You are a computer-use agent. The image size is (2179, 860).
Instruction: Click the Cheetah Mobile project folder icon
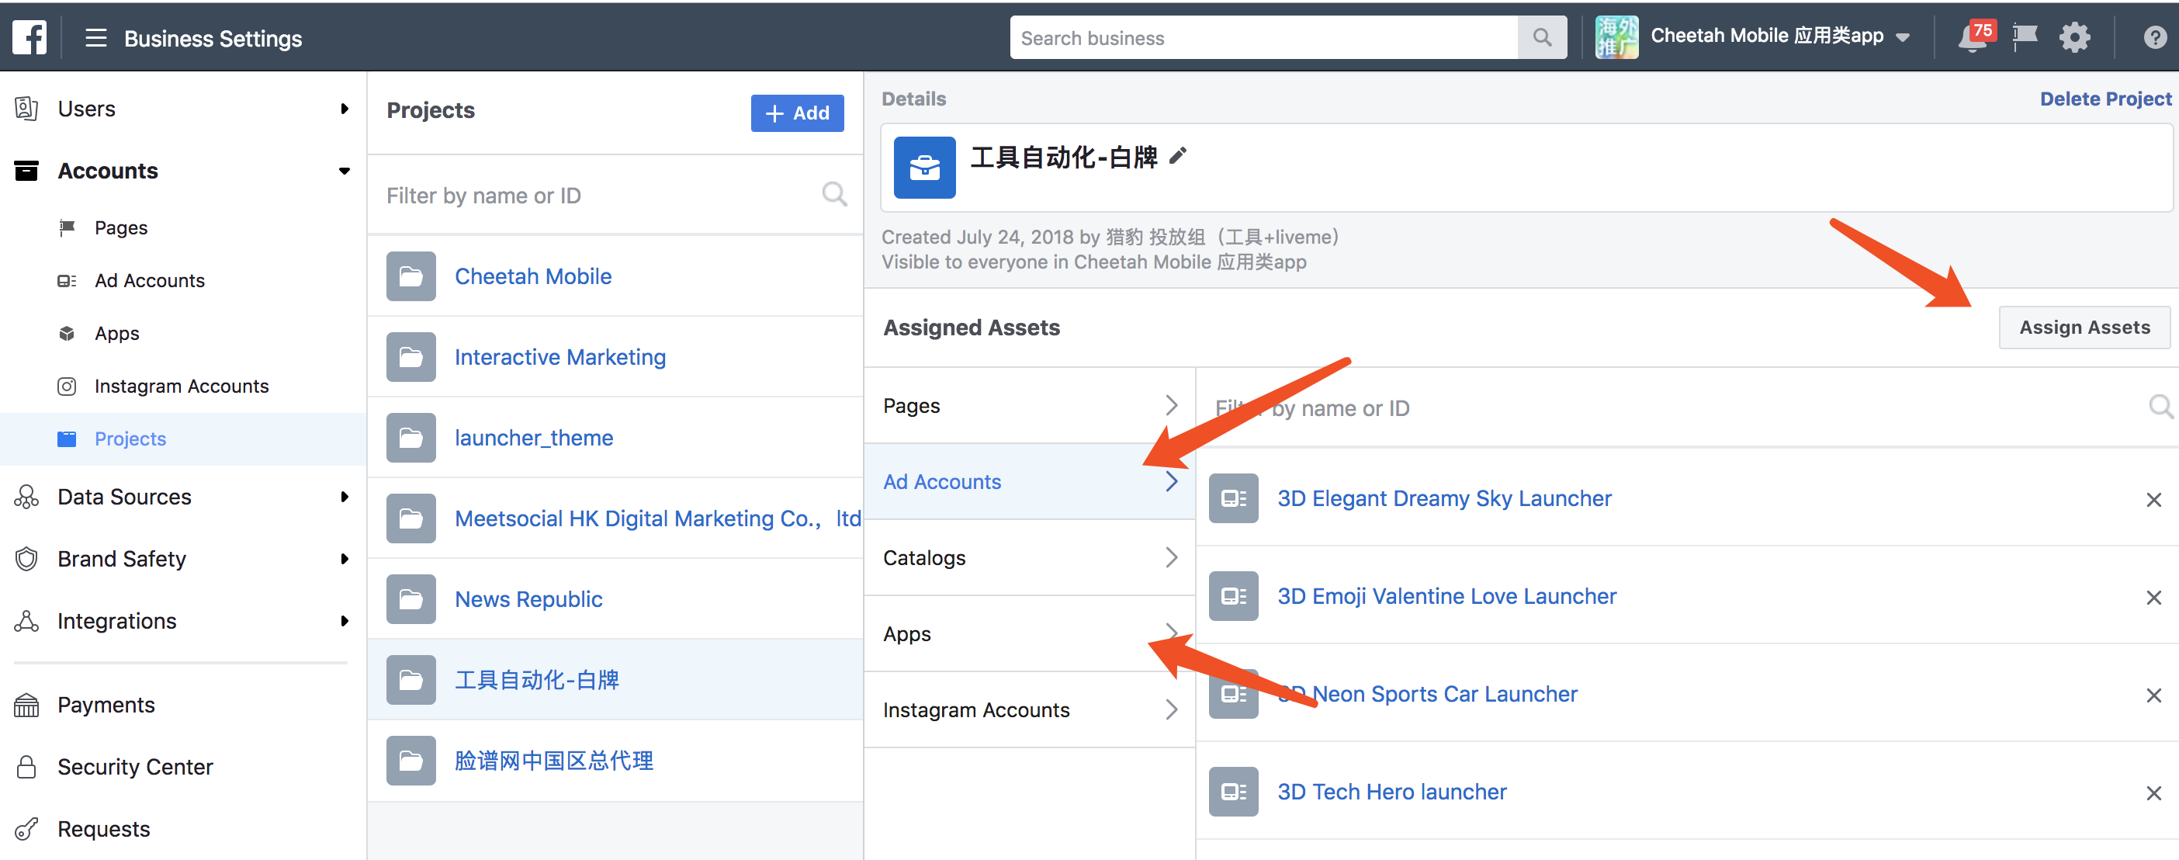(411, 276)
